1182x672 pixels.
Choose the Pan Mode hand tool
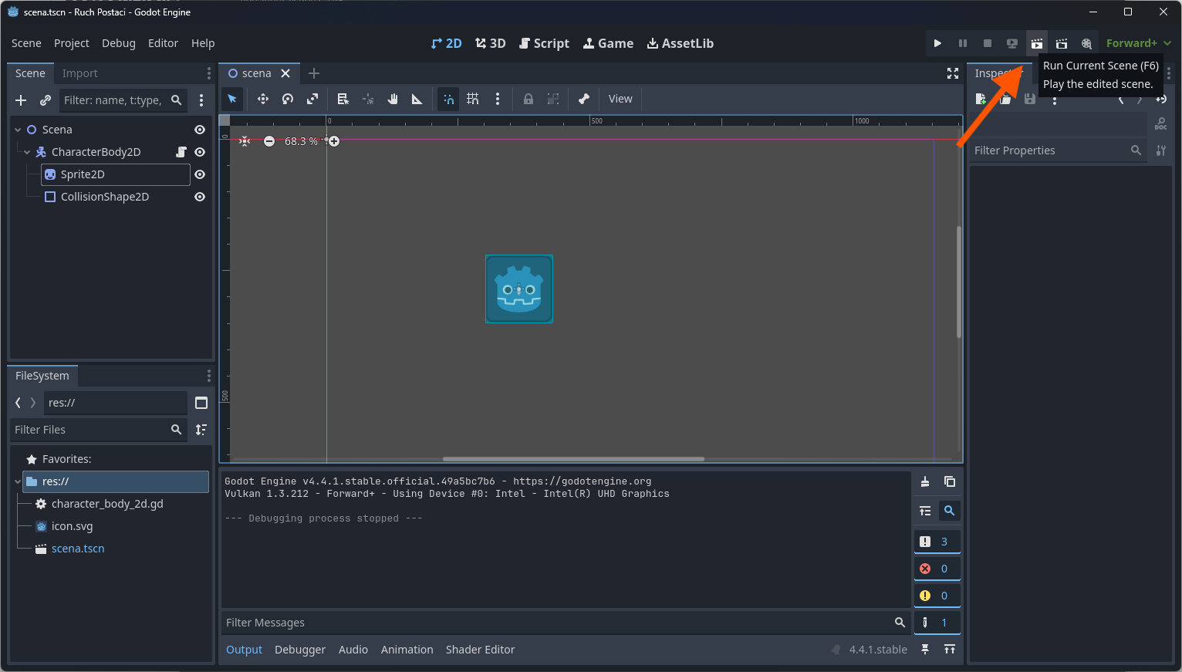coord(393,99)
